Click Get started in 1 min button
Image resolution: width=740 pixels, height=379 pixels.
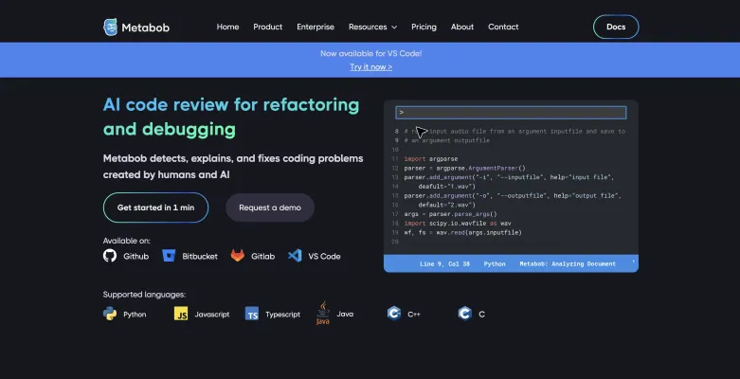tap(155, 207)
